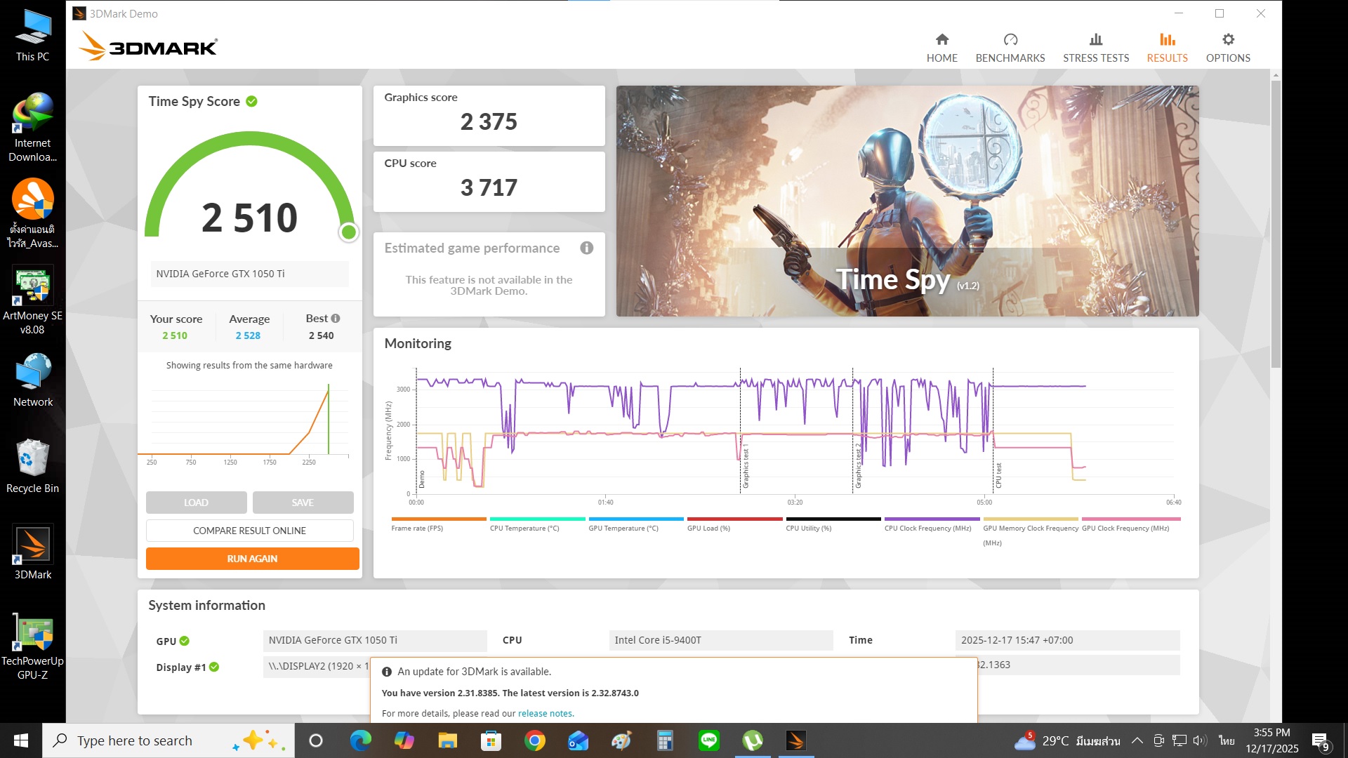Screen dimensions: 1348x758
Task: Toggle Frame rate (FPS) legend series
Action: 417,528
